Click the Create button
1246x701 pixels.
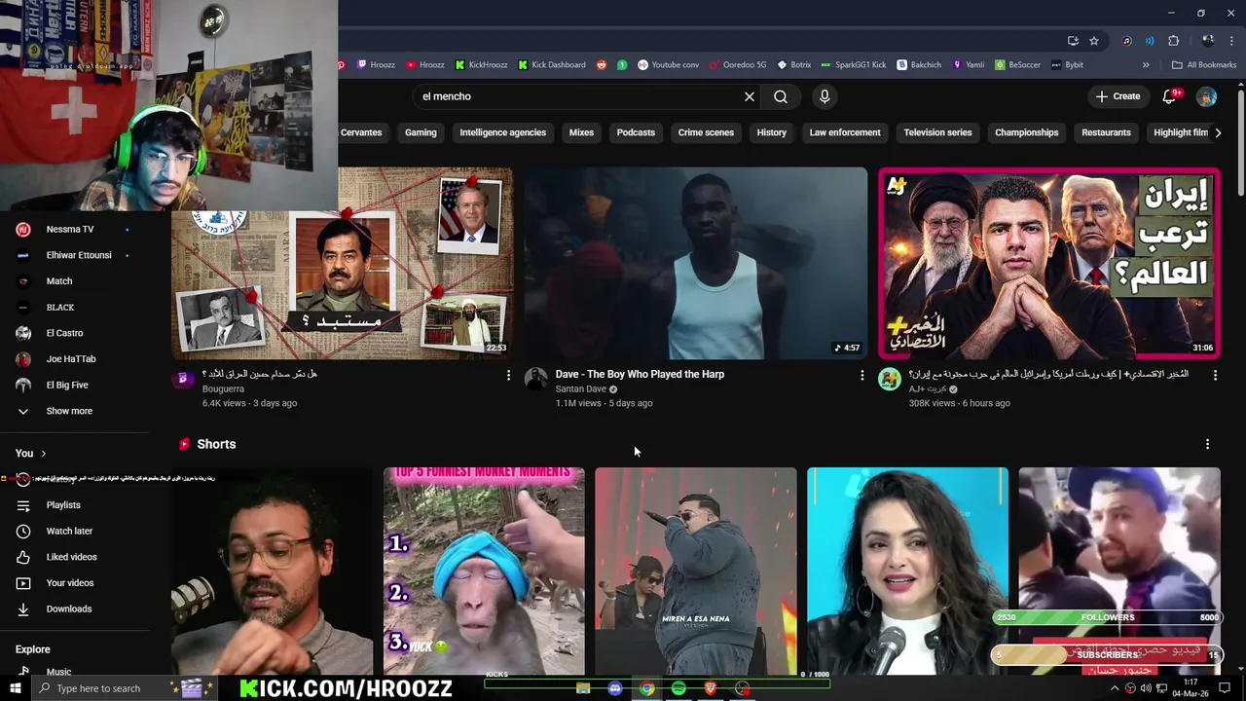click(x=1118, y=96)
